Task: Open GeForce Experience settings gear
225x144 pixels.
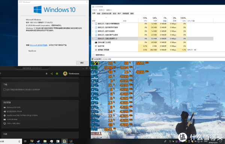Action: click(x=57, y=74)
